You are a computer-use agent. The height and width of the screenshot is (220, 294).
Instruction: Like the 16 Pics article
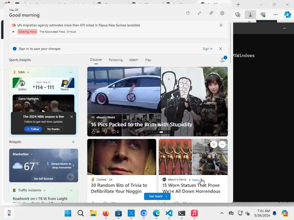pos(93,132)
